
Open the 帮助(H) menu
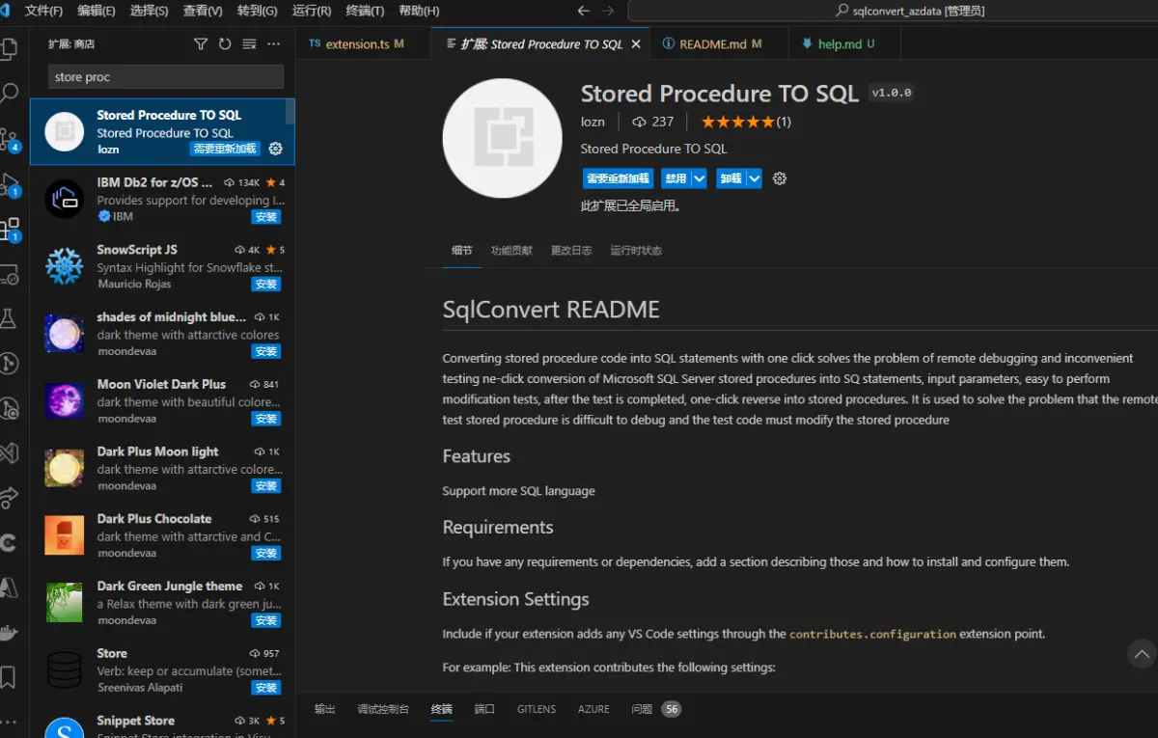[x=419, y=11]
